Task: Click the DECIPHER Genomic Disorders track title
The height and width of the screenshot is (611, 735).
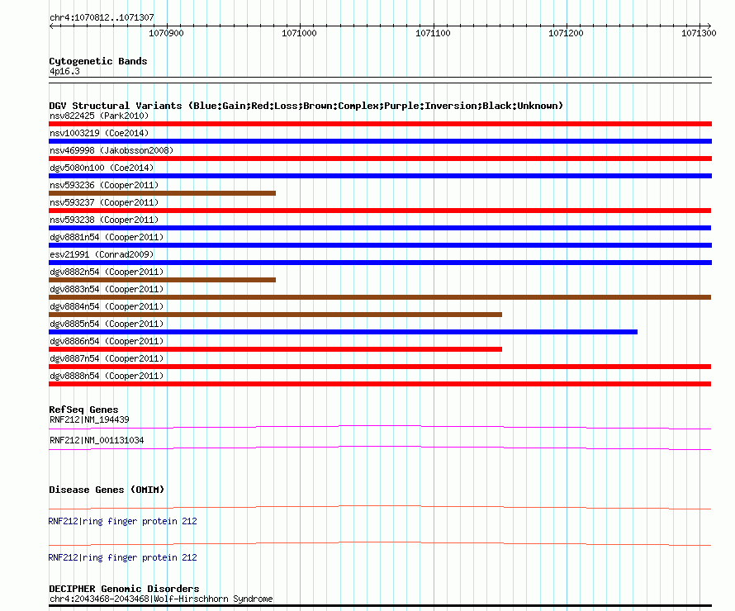Action: [x=124, y=589]
